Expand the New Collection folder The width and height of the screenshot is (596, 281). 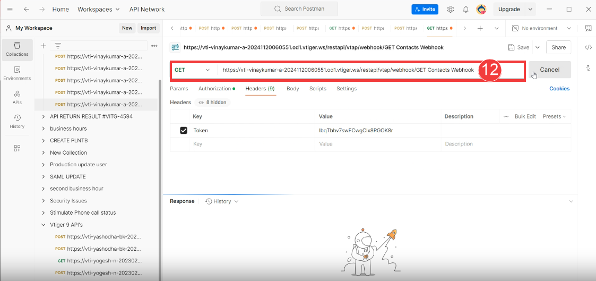pos(44,152)
